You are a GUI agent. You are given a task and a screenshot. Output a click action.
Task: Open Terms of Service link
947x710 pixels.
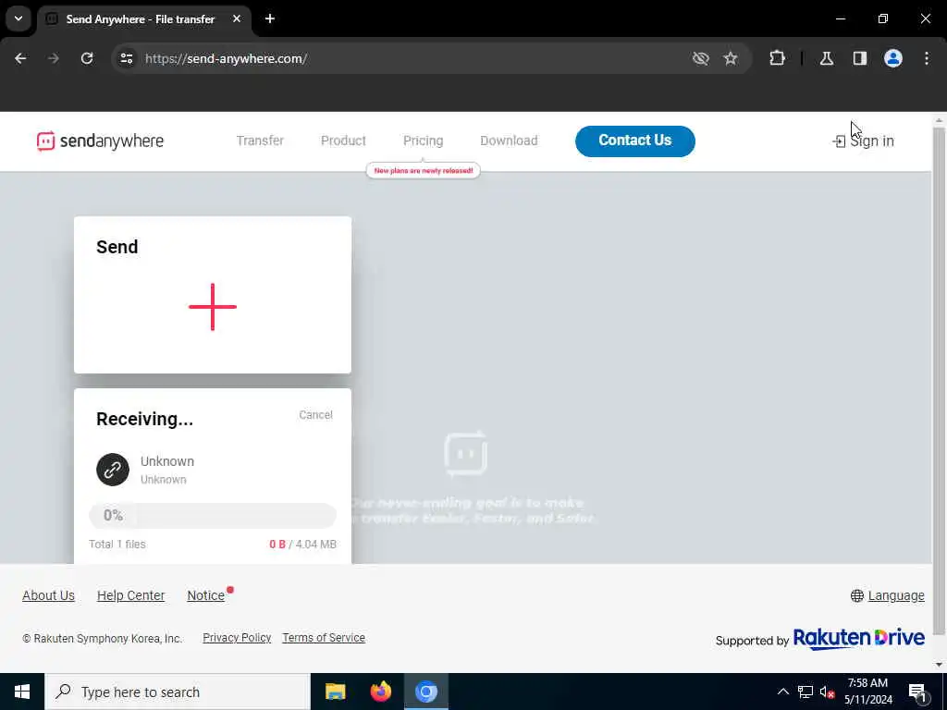[x=324, y=638]
